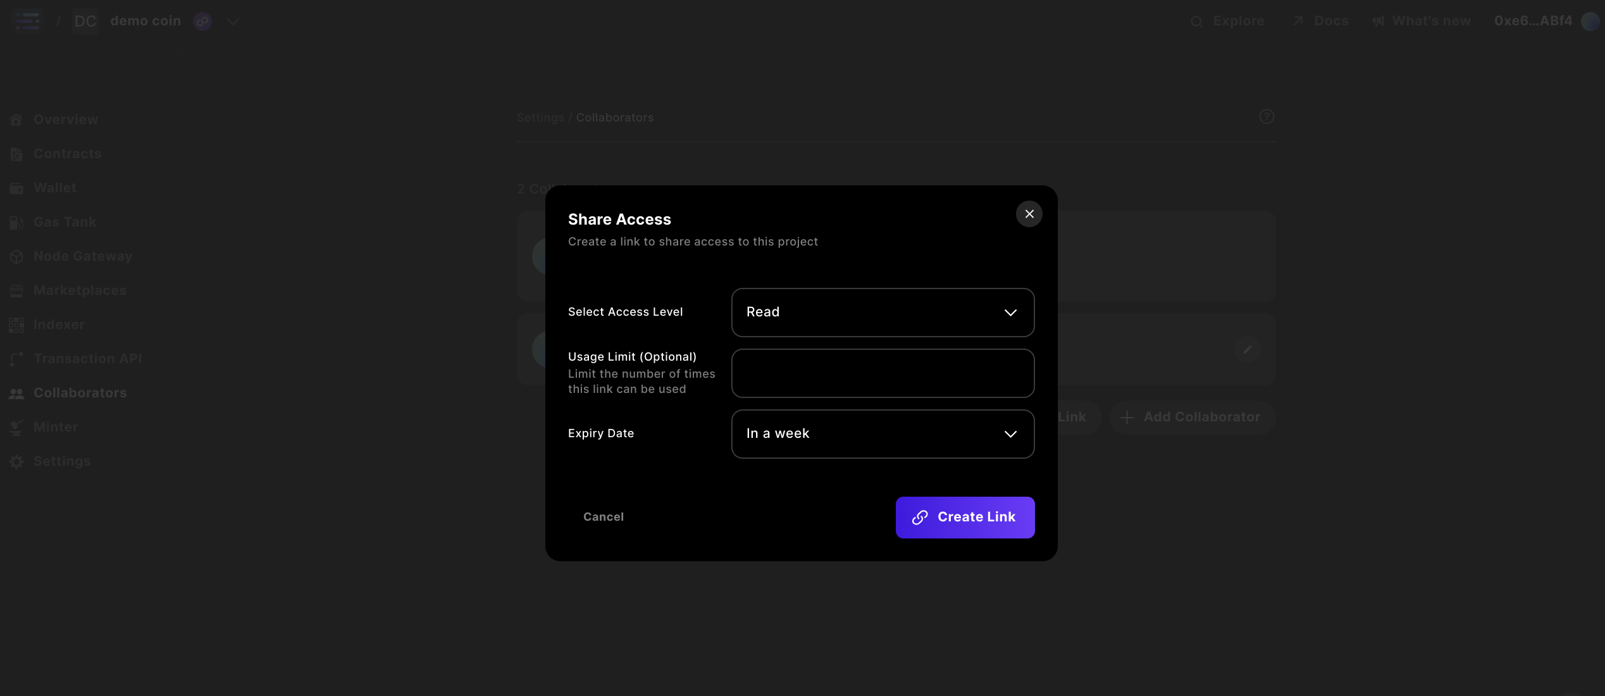Click the Gas Tank icon in sidebar
Screen dimensions: 1605x696
[x=16, y=222]
